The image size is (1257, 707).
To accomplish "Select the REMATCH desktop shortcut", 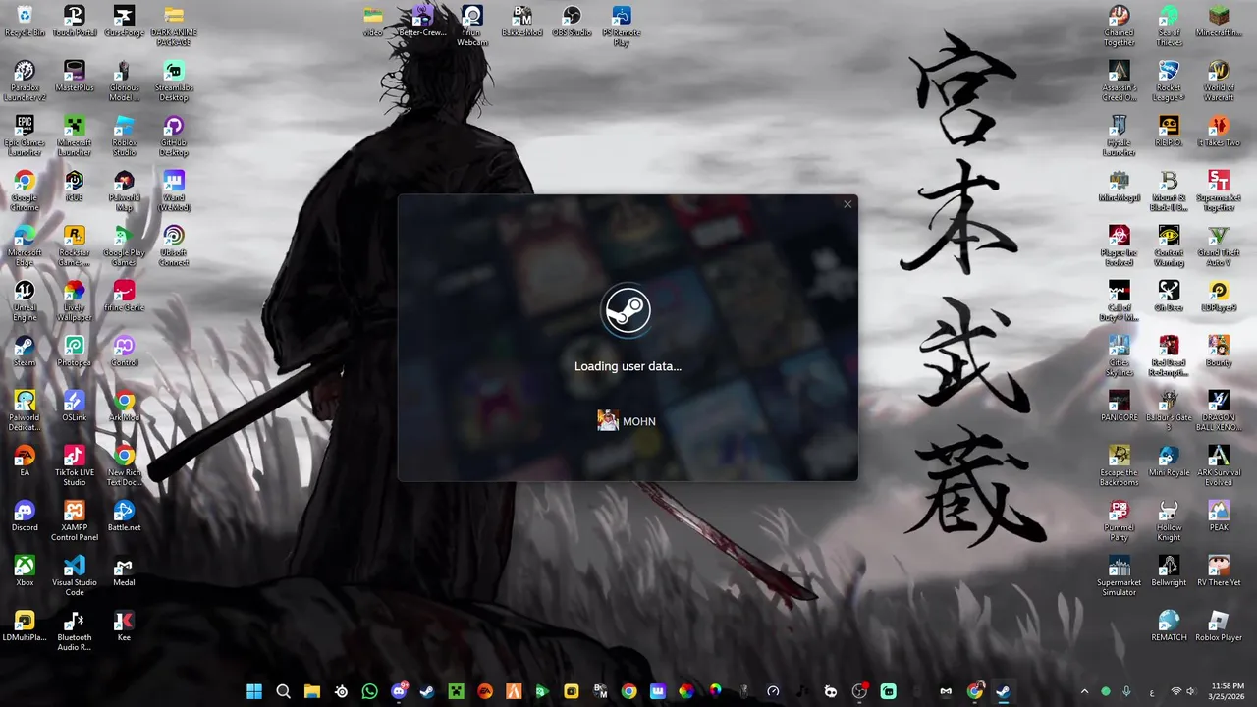I will [1169, 626].
